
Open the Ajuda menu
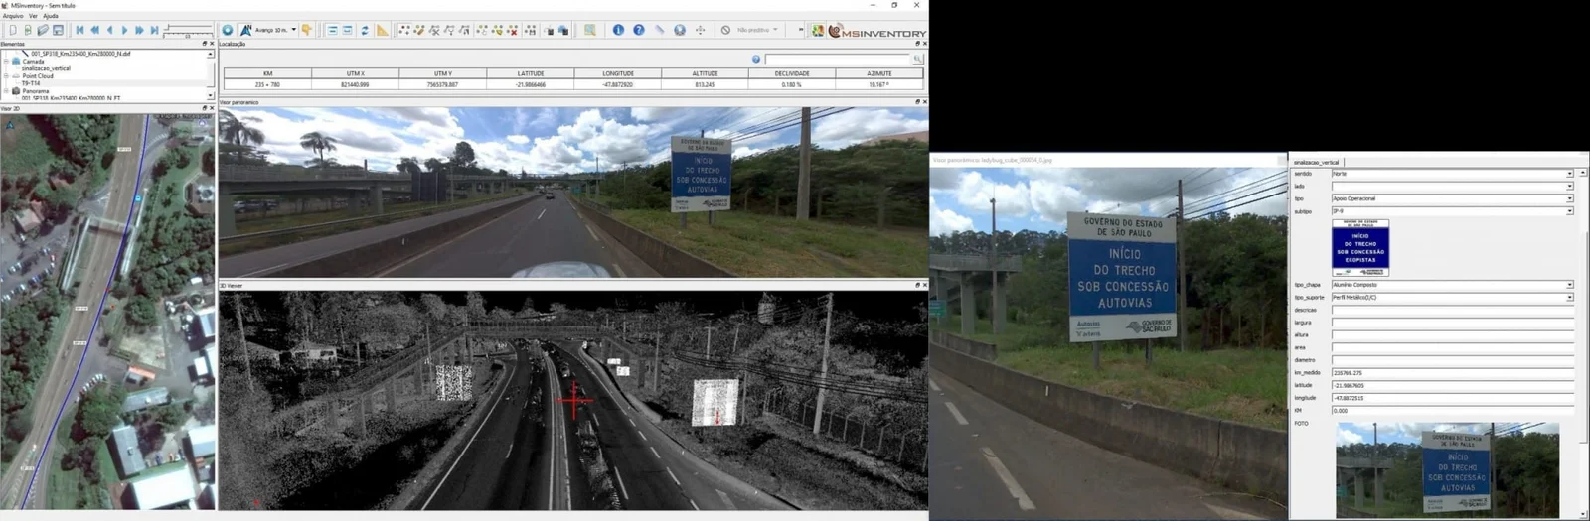pyautogui.click(x=50, y=16)
